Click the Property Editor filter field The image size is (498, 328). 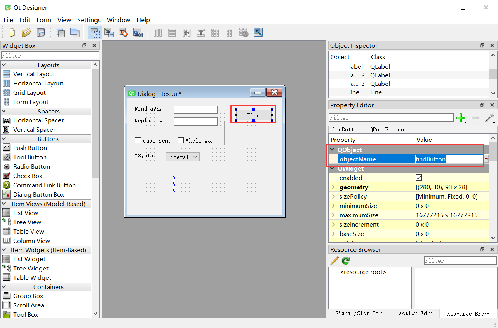pyautogui.click(x=391, y=117)
